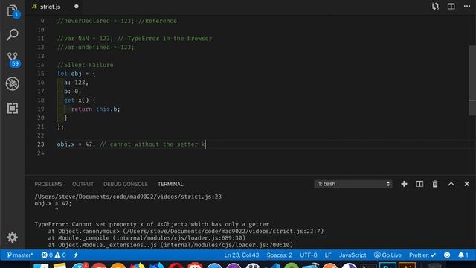Image resolution: width=476 pixels, height=268 pixels.
Task: Click the 'get x() {' code line
Action: click(x=80, y=100)
